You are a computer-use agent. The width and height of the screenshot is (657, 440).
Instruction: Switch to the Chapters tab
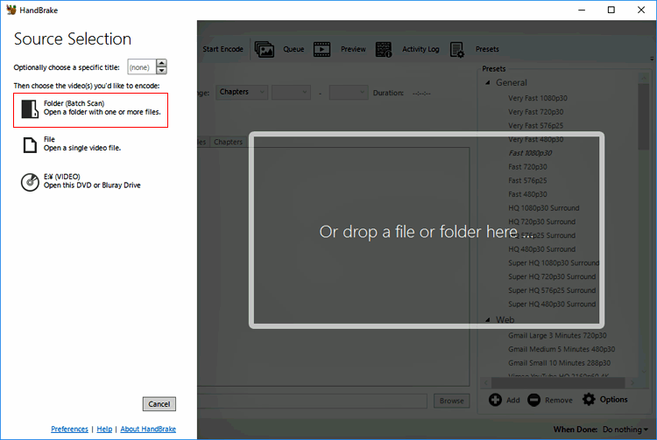coord(229,142)
